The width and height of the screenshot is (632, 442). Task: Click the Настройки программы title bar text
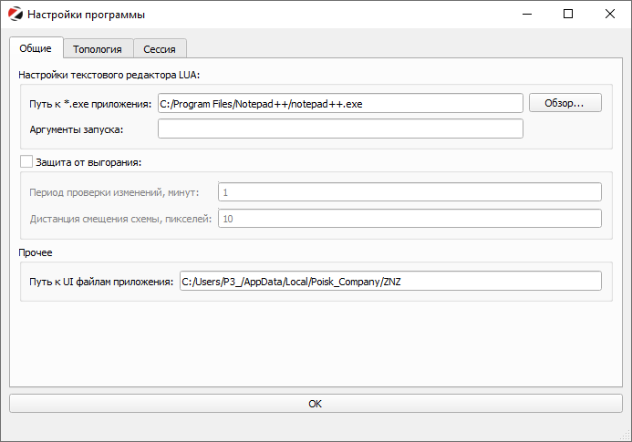(x=86, y=15)
